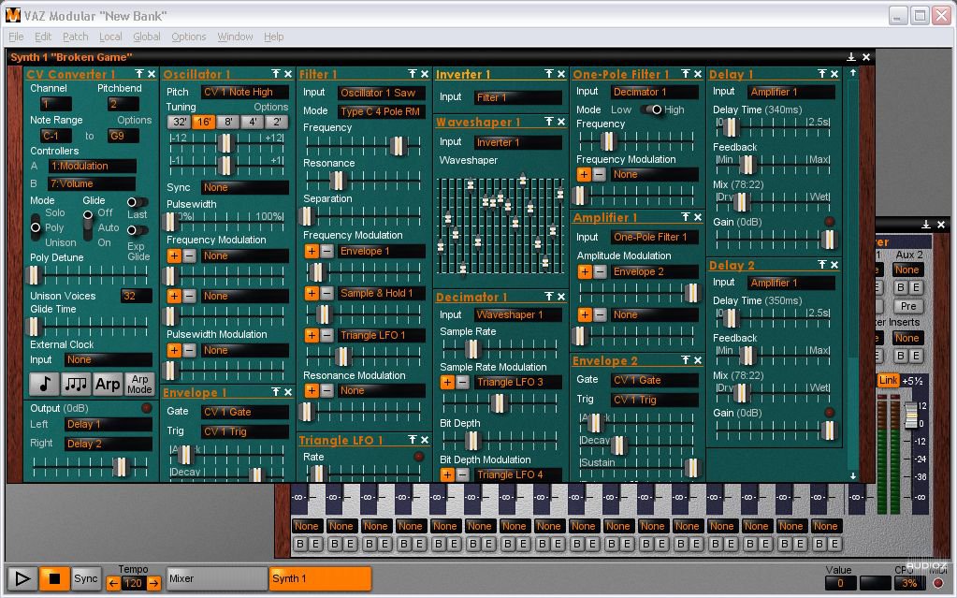Open the Patch menu

tap(75, 36)
